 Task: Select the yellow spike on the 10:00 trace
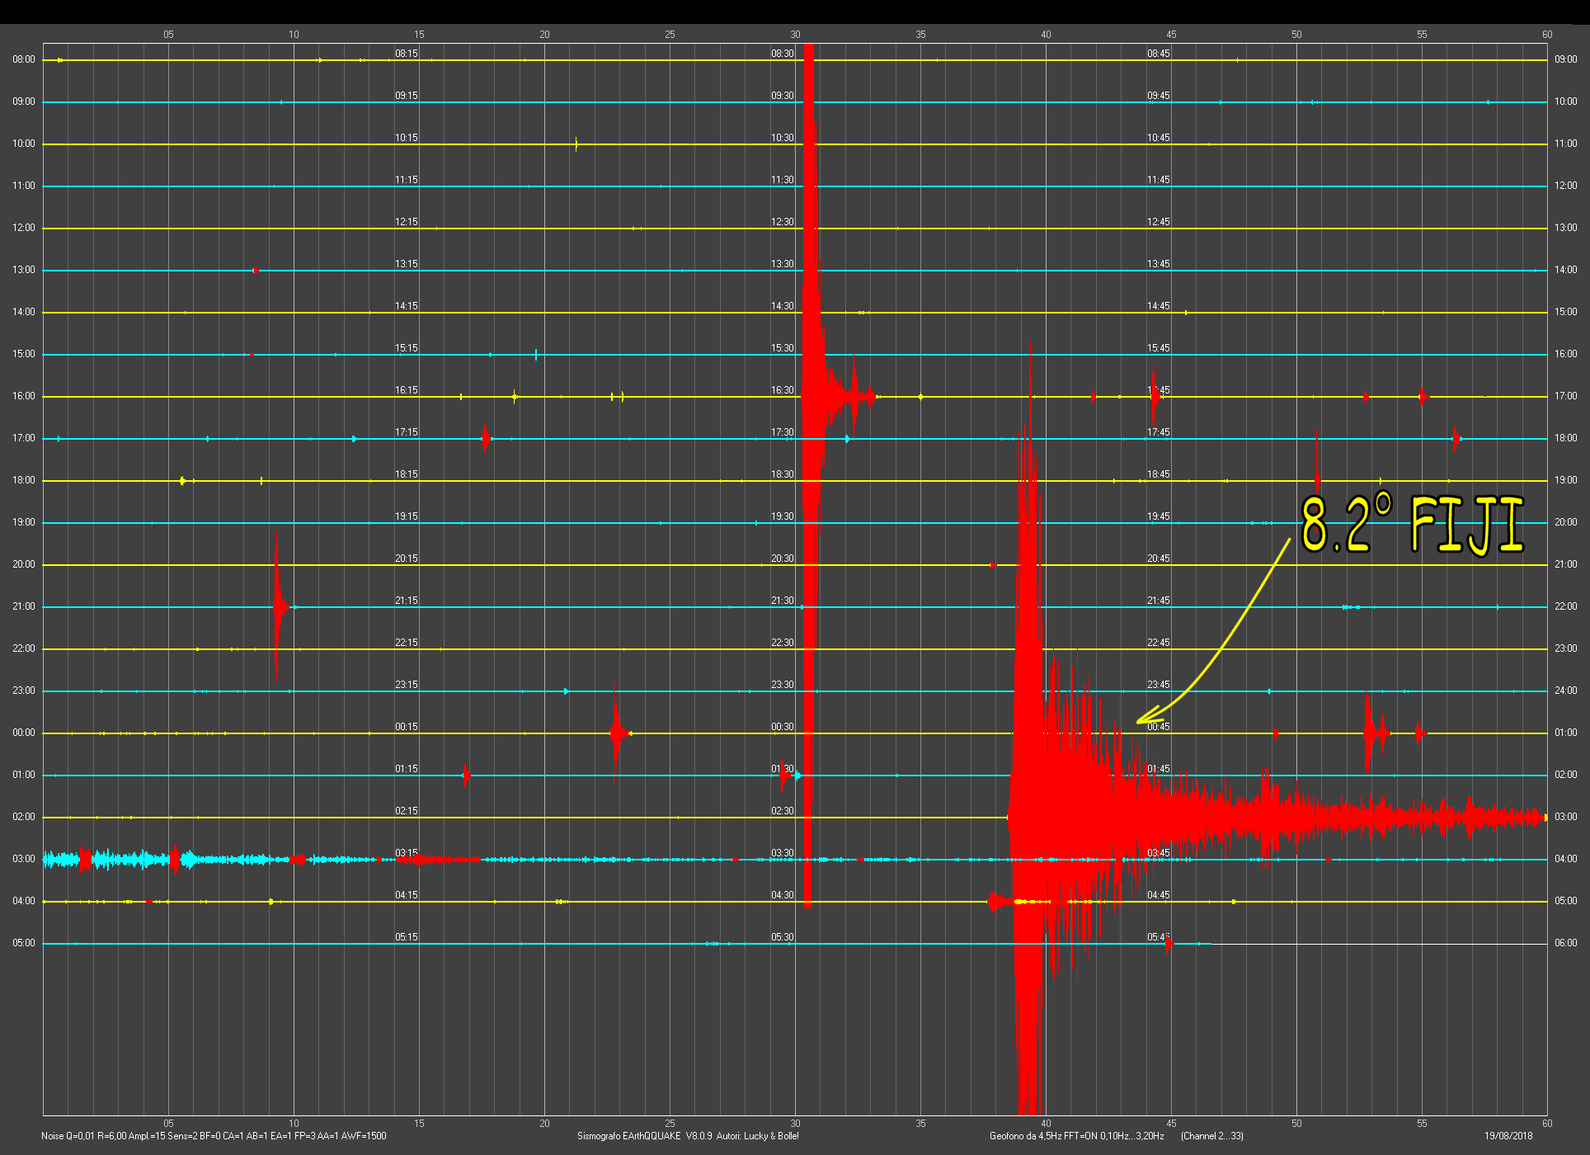coord(576,144)
